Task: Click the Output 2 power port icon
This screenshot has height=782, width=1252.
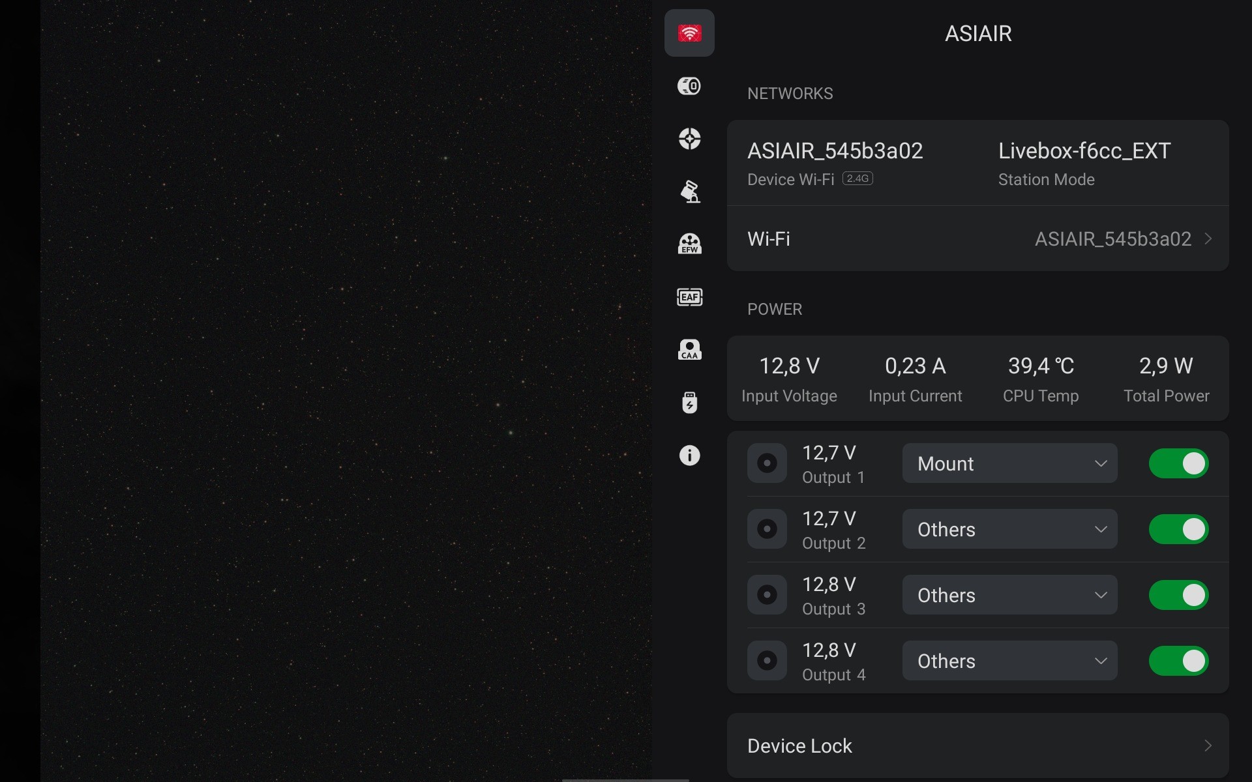Action: pyautogui.click(x=767, y=529)
